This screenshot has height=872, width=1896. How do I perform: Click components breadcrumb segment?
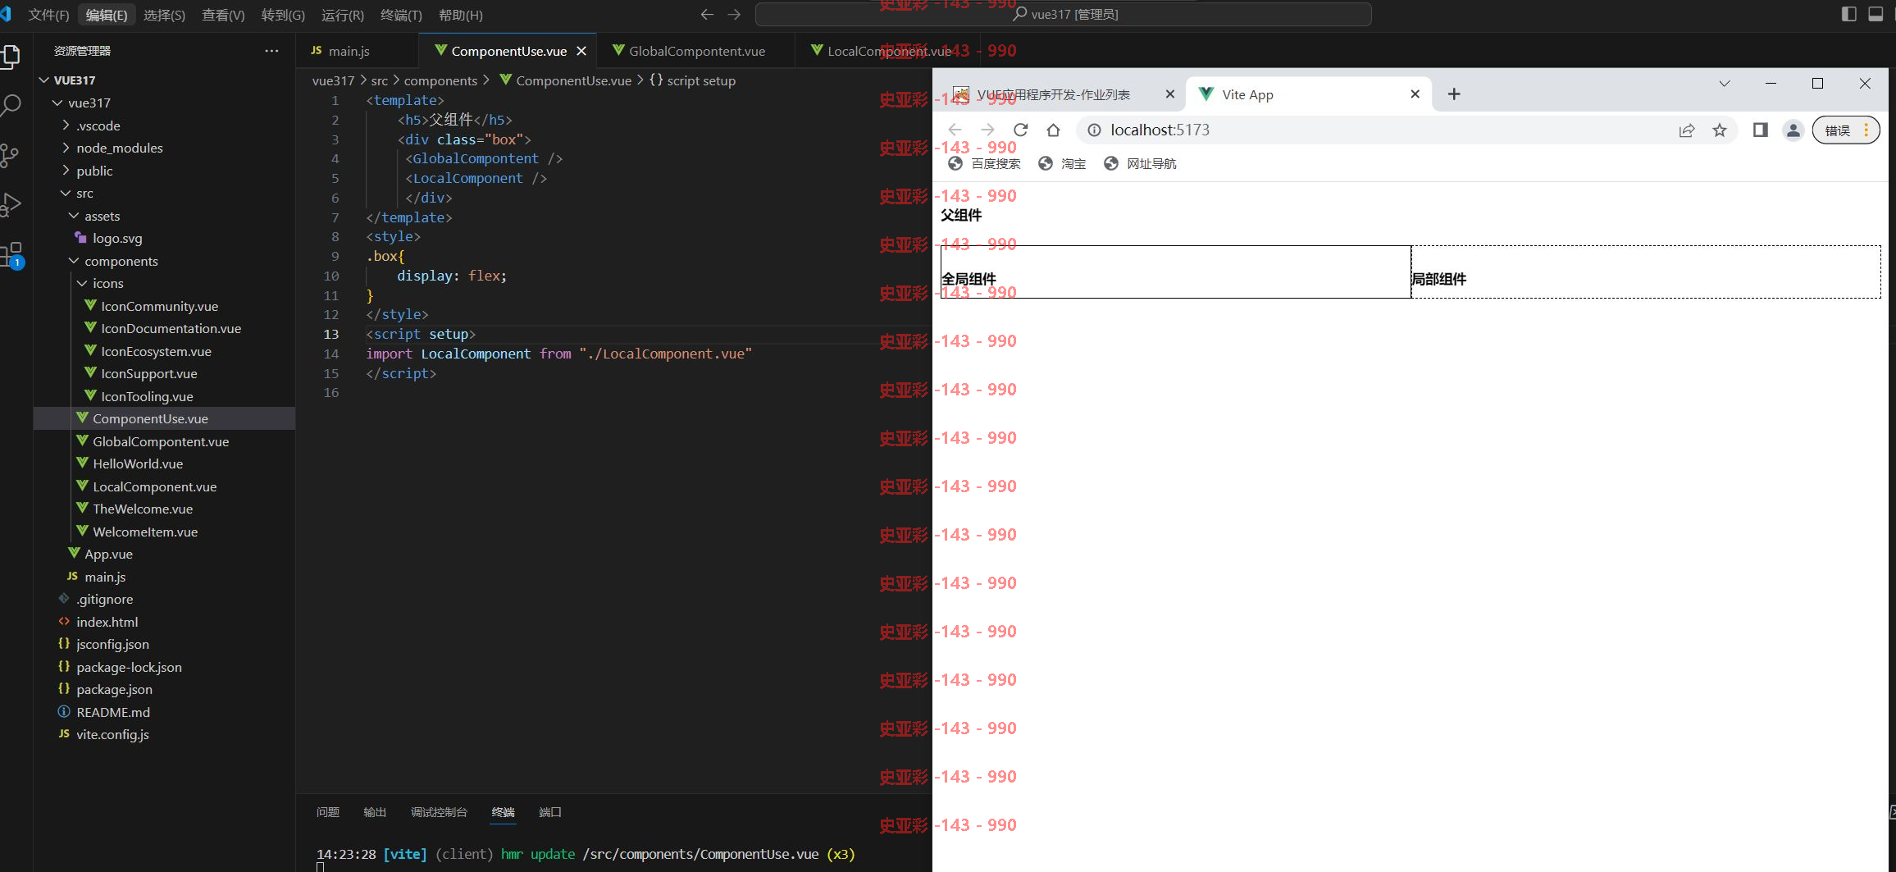[x=440, y=80]
